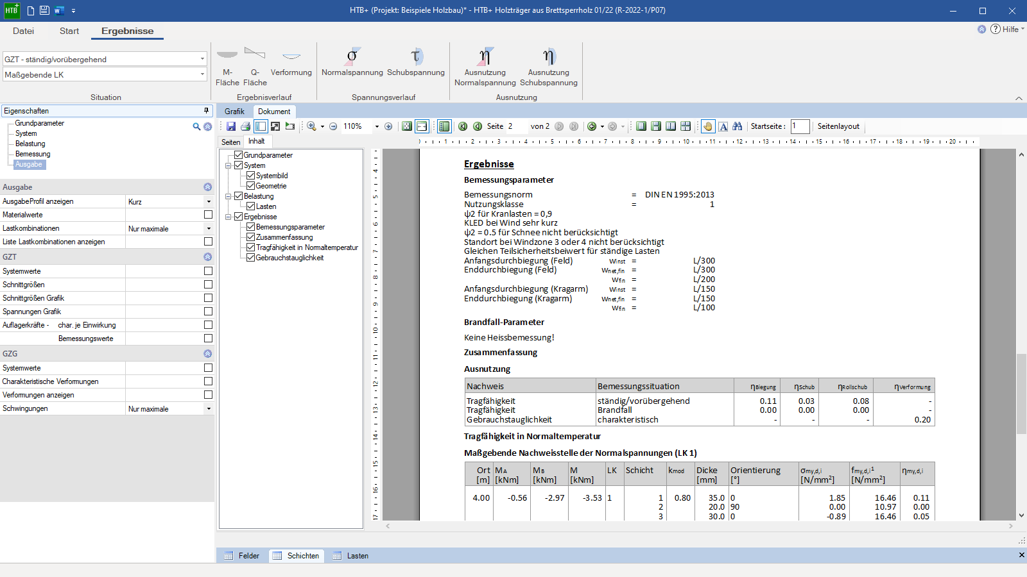This screenshot has height=577, width=1027.
Task: Open the Maßgebende LK dropdown
Action: tap(202, 74)
